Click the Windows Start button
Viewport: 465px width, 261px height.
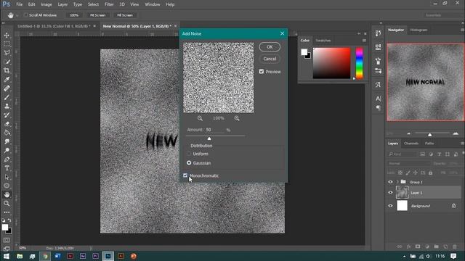click(x=7, y=256)
